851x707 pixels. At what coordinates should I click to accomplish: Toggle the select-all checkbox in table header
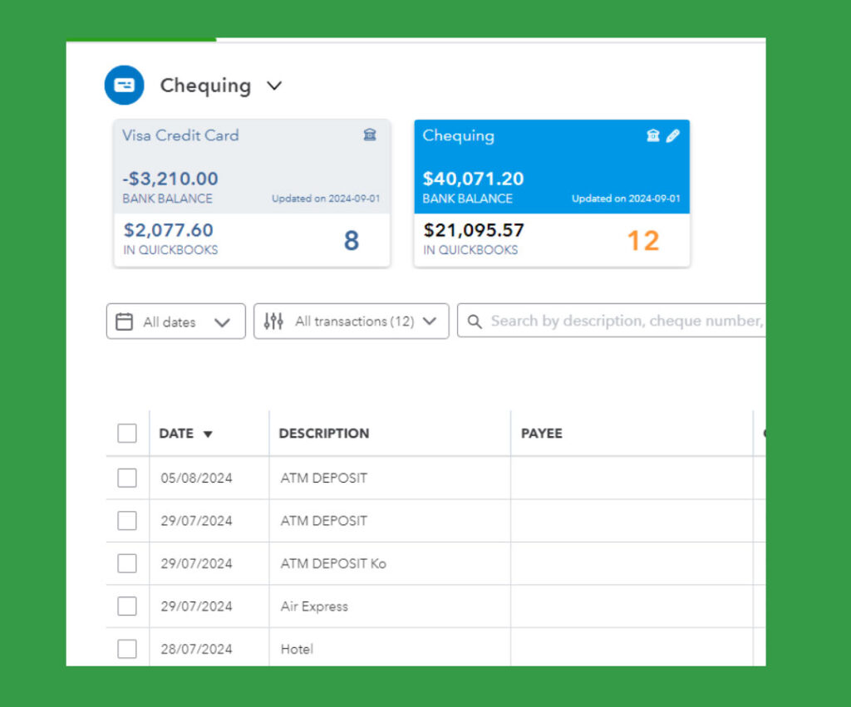coord(127,434)
